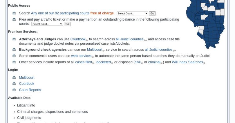Open the Select Court dropdown for traffic payments
The width and height of the screenshot is (235, 123).
(x=47, y=24)
